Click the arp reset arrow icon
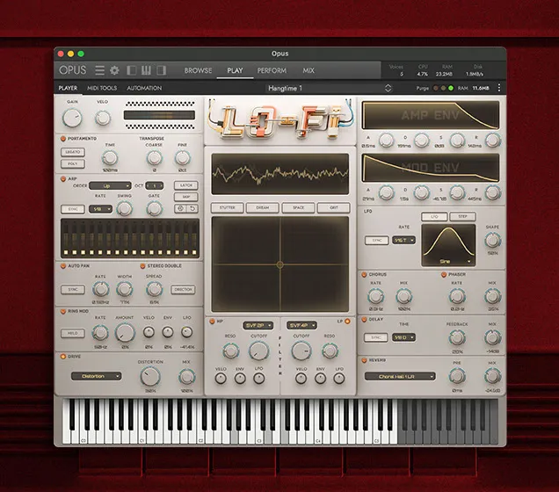 (192, 208)
